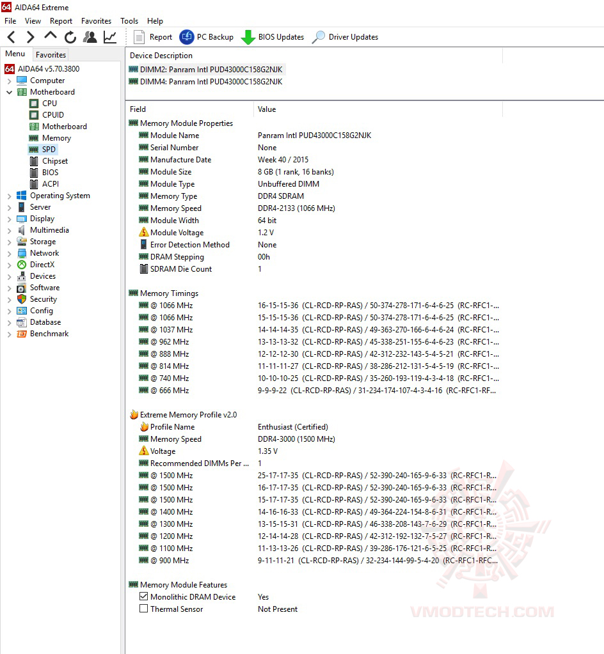Open the View menu

(33, 21)
